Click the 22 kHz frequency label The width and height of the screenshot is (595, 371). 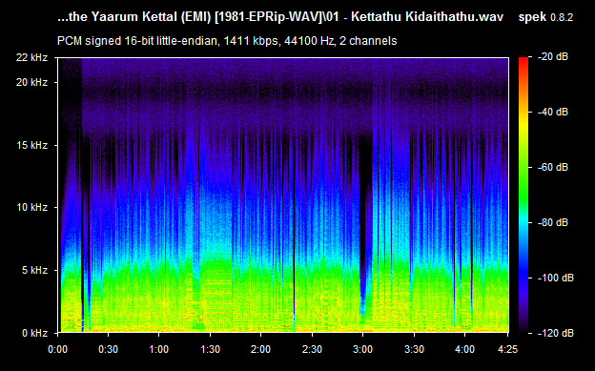pos(31,58)
